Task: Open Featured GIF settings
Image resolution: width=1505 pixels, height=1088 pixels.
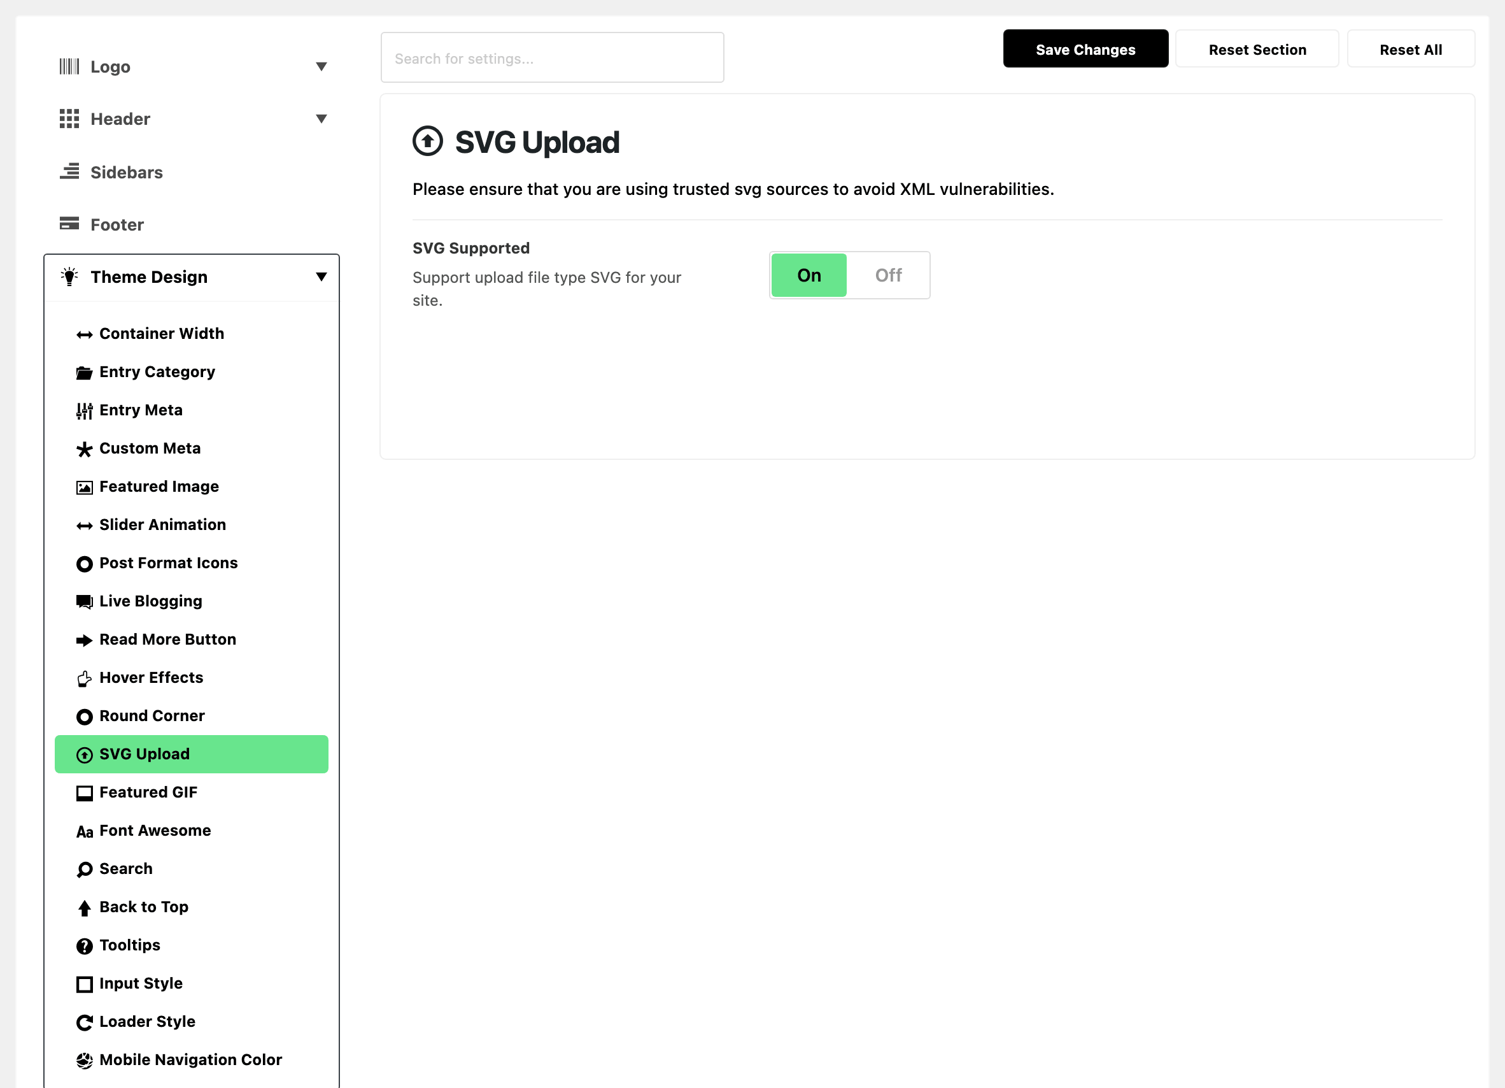Action: click(x=191, y=792)
